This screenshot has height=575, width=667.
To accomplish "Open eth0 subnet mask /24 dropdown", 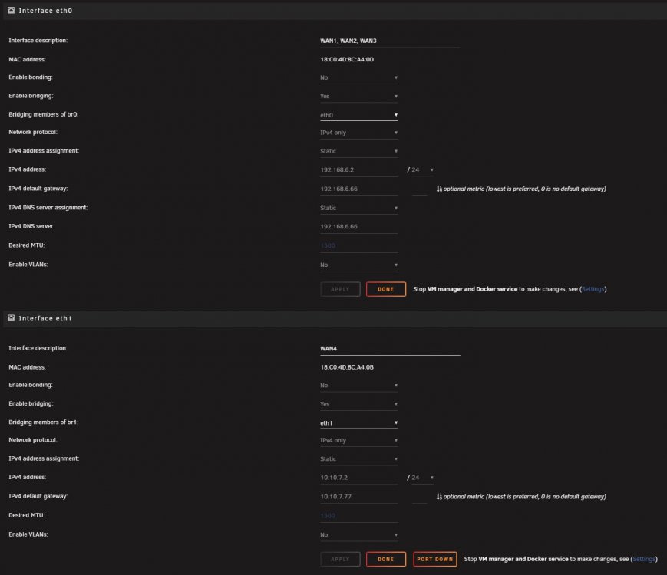I will tap(422, 170).
